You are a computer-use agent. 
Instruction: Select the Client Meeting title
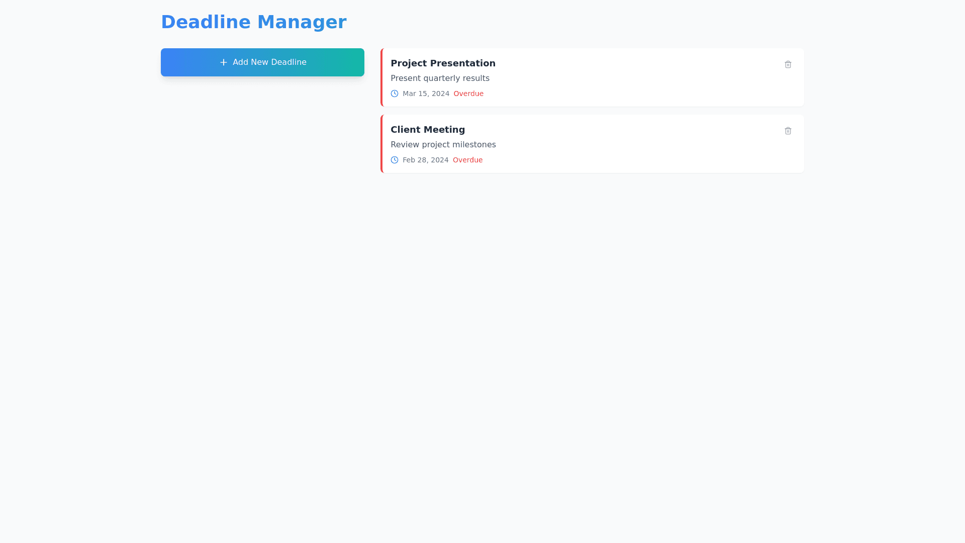[x=428, y=130]
